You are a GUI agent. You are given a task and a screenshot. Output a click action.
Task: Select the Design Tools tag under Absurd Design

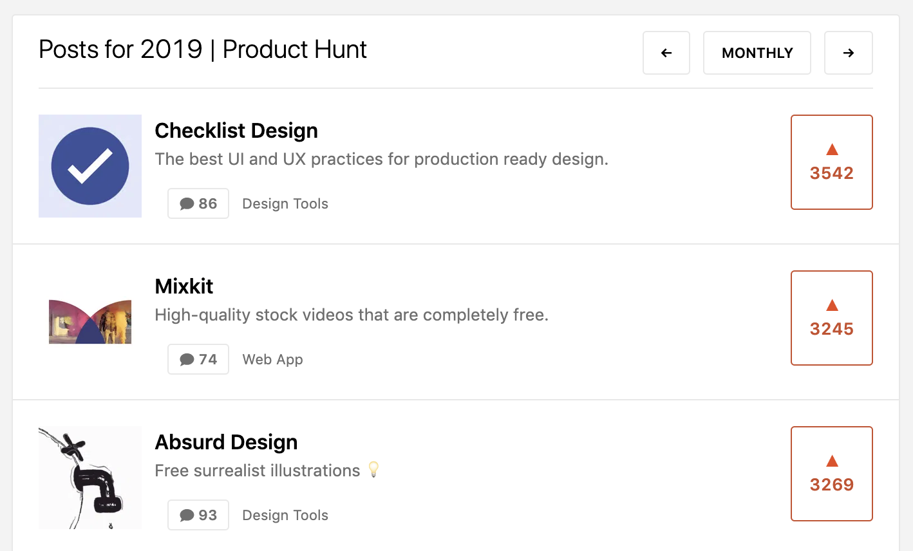click(285, 515)
